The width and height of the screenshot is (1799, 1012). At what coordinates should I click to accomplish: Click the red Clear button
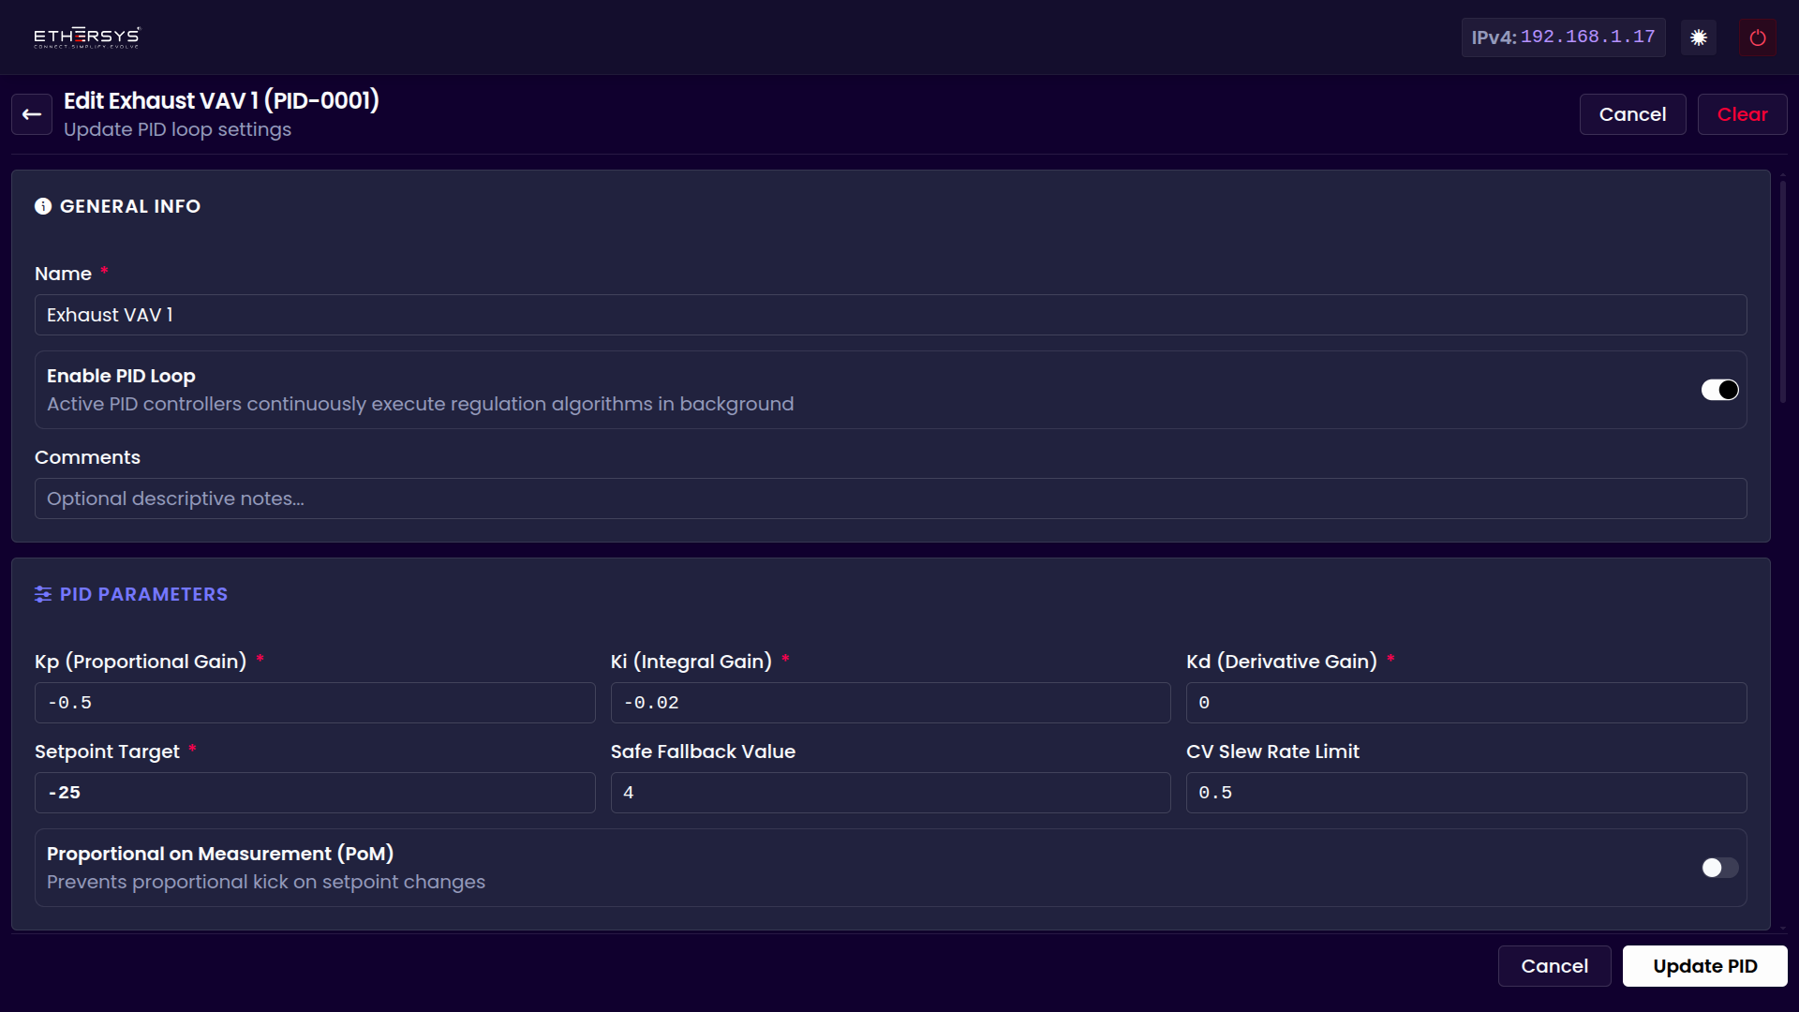pos(1742,114)
